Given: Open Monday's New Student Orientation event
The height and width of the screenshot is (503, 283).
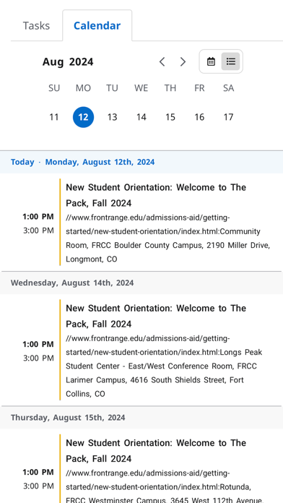Looking at the screenshot, I should 156,195.
